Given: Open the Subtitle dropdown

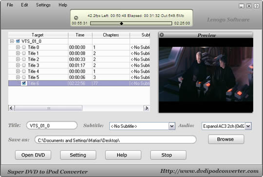Looking at the screenshot, I should coord(172,126).
